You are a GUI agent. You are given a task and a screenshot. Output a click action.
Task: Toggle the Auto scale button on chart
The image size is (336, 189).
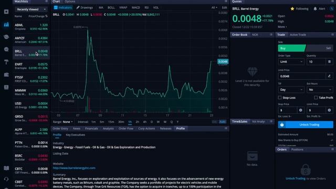[x=223, y=122]
